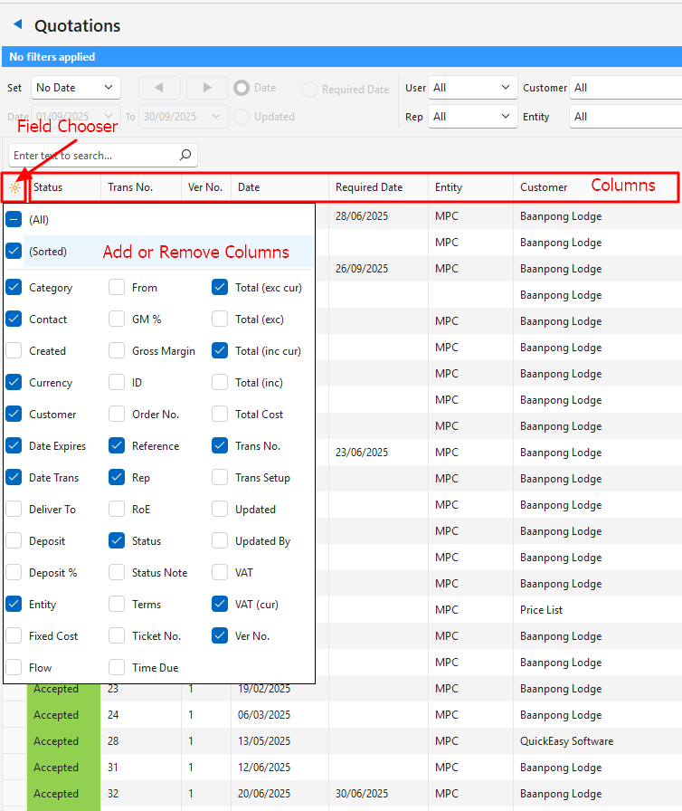682x811 pixels.
Task: Toggle the (All) columns checkbox
Action: coord(14,220)
